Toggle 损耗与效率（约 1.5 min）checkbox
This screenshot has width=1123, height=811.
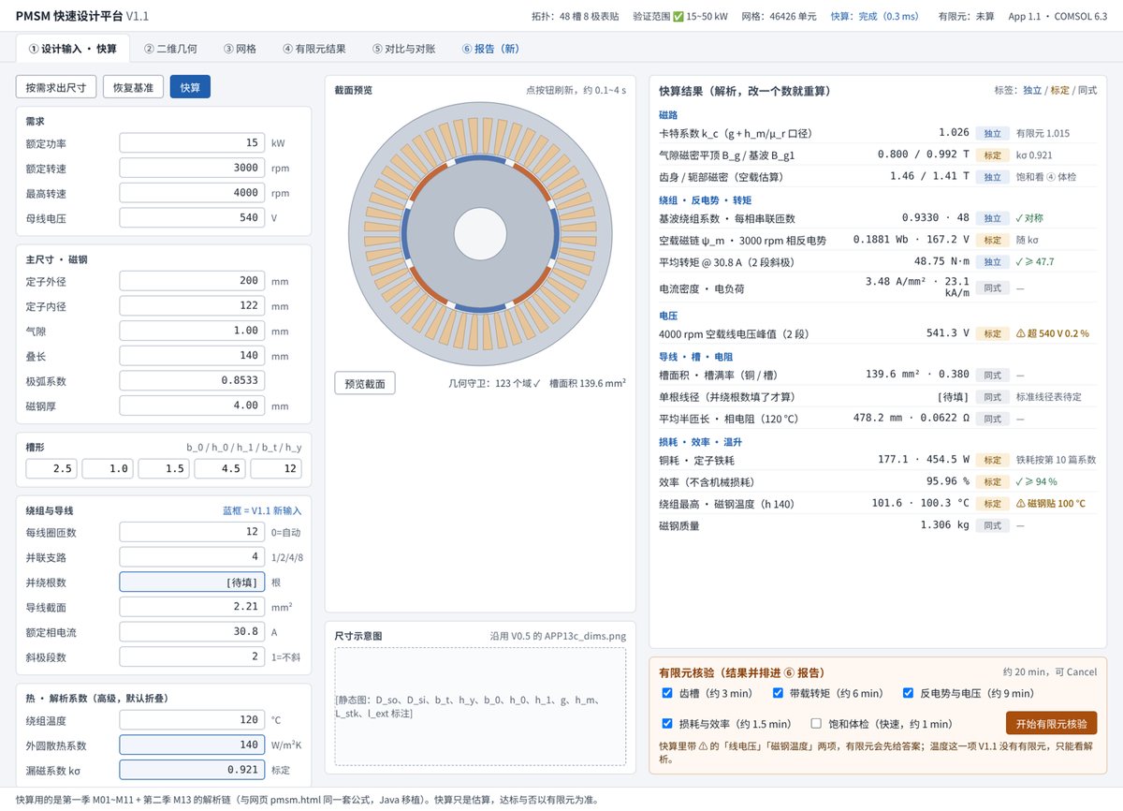(667, 723)
